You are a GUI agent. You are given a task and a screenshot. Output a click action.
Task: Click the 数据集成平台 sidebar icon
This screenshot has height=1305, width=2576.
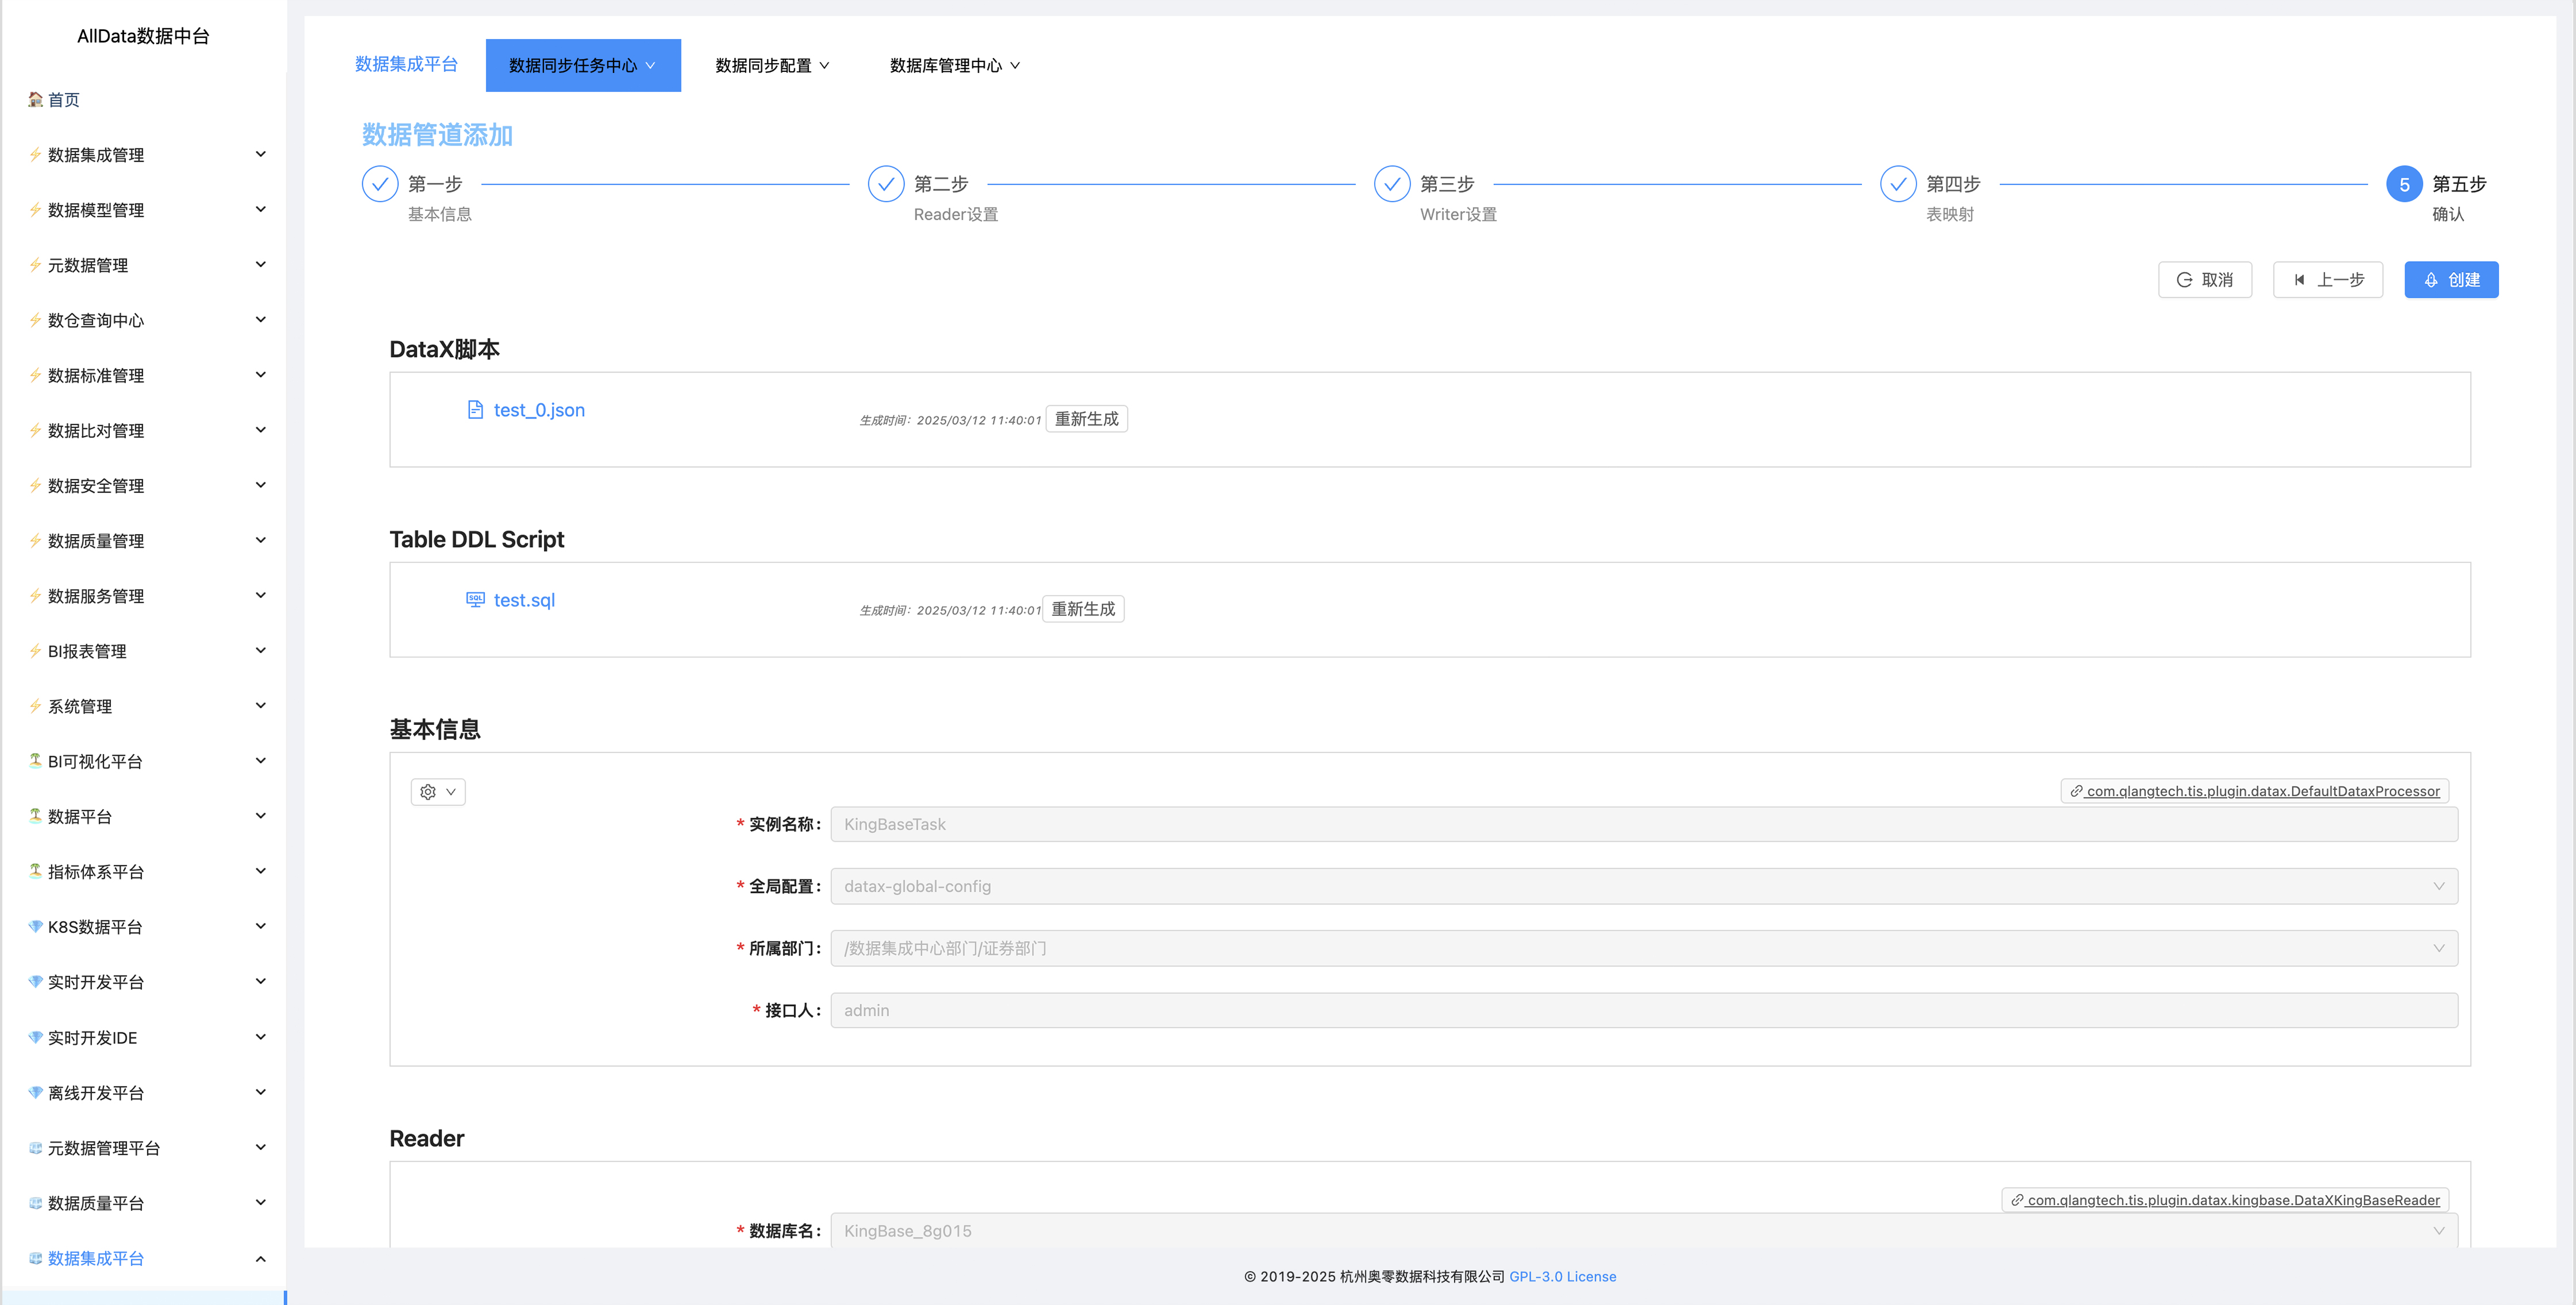click(x=35, y=1258)
